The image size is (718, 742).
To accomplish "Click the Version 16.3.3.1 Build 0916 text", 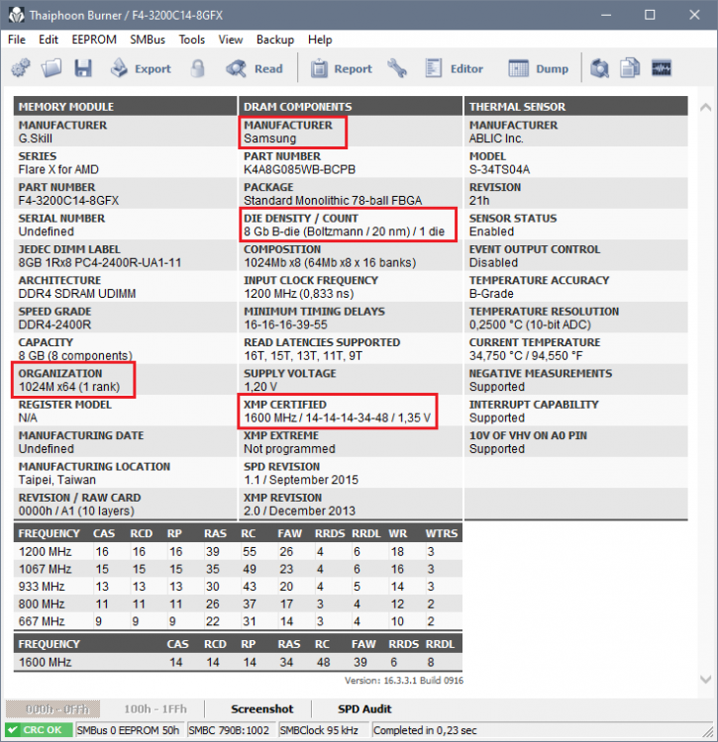I will coord(404,681).
